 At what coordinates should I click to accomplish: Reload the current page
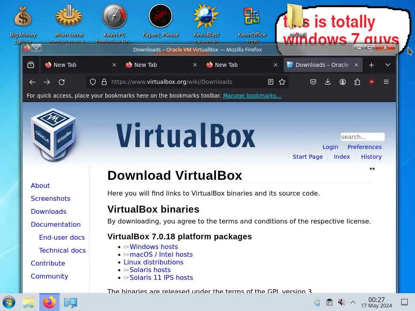coord(62,82)
